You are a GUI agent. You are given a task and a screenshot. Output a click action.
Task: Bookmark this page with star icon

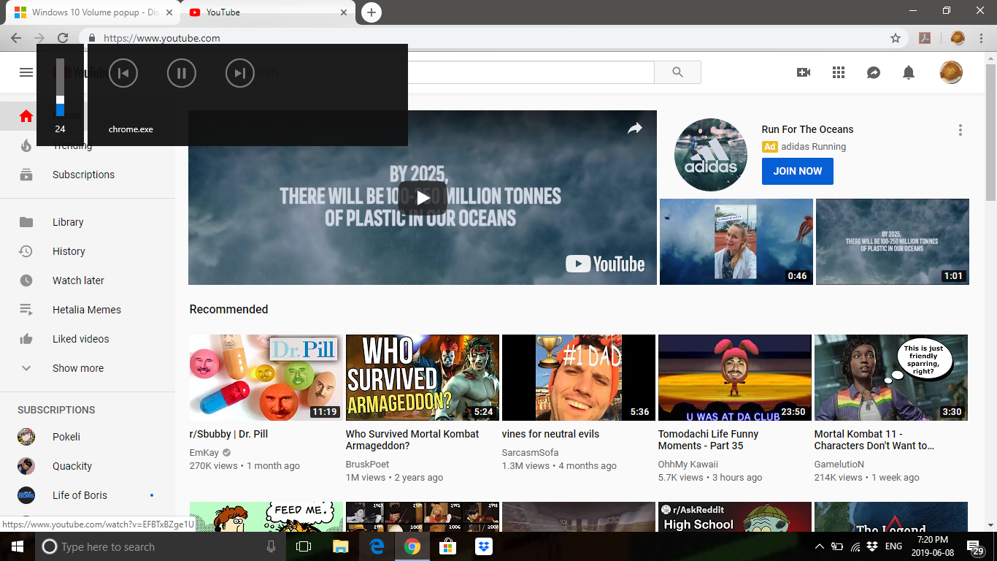coord(896,38)
